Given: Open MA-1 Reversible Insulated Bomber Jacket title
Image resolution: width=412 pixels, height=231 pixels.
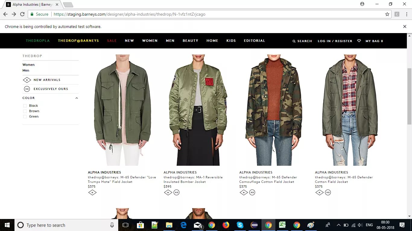Looking at the screenshot, I should (x=193, y=180).
